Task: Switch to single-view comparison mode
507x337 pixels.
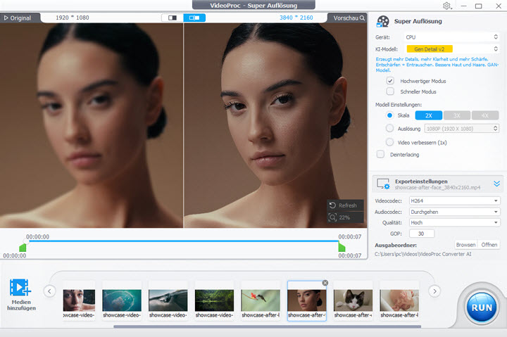Action: coord(173,18)
